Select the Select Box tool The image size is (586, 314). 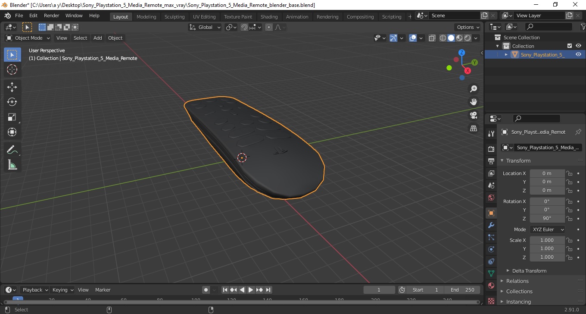[x=12, y=55]
